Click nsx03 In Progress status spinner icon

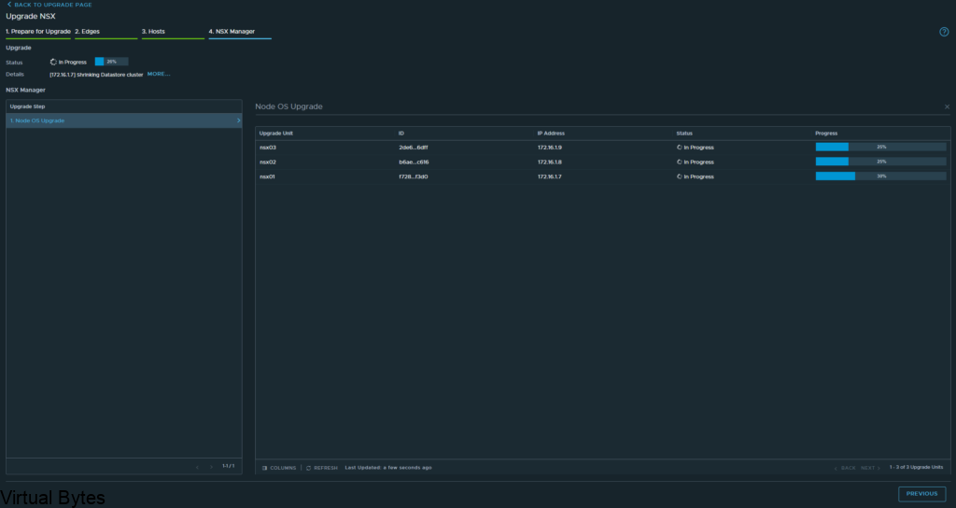point(680,147)
